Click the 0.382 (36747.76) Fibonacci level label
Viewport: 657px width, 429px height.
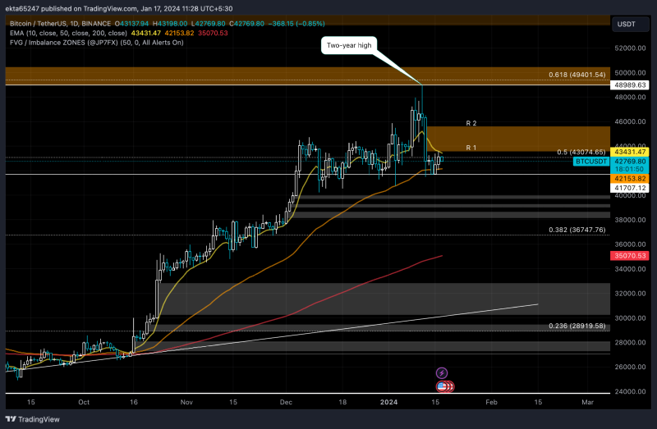[x=576, y=230]
